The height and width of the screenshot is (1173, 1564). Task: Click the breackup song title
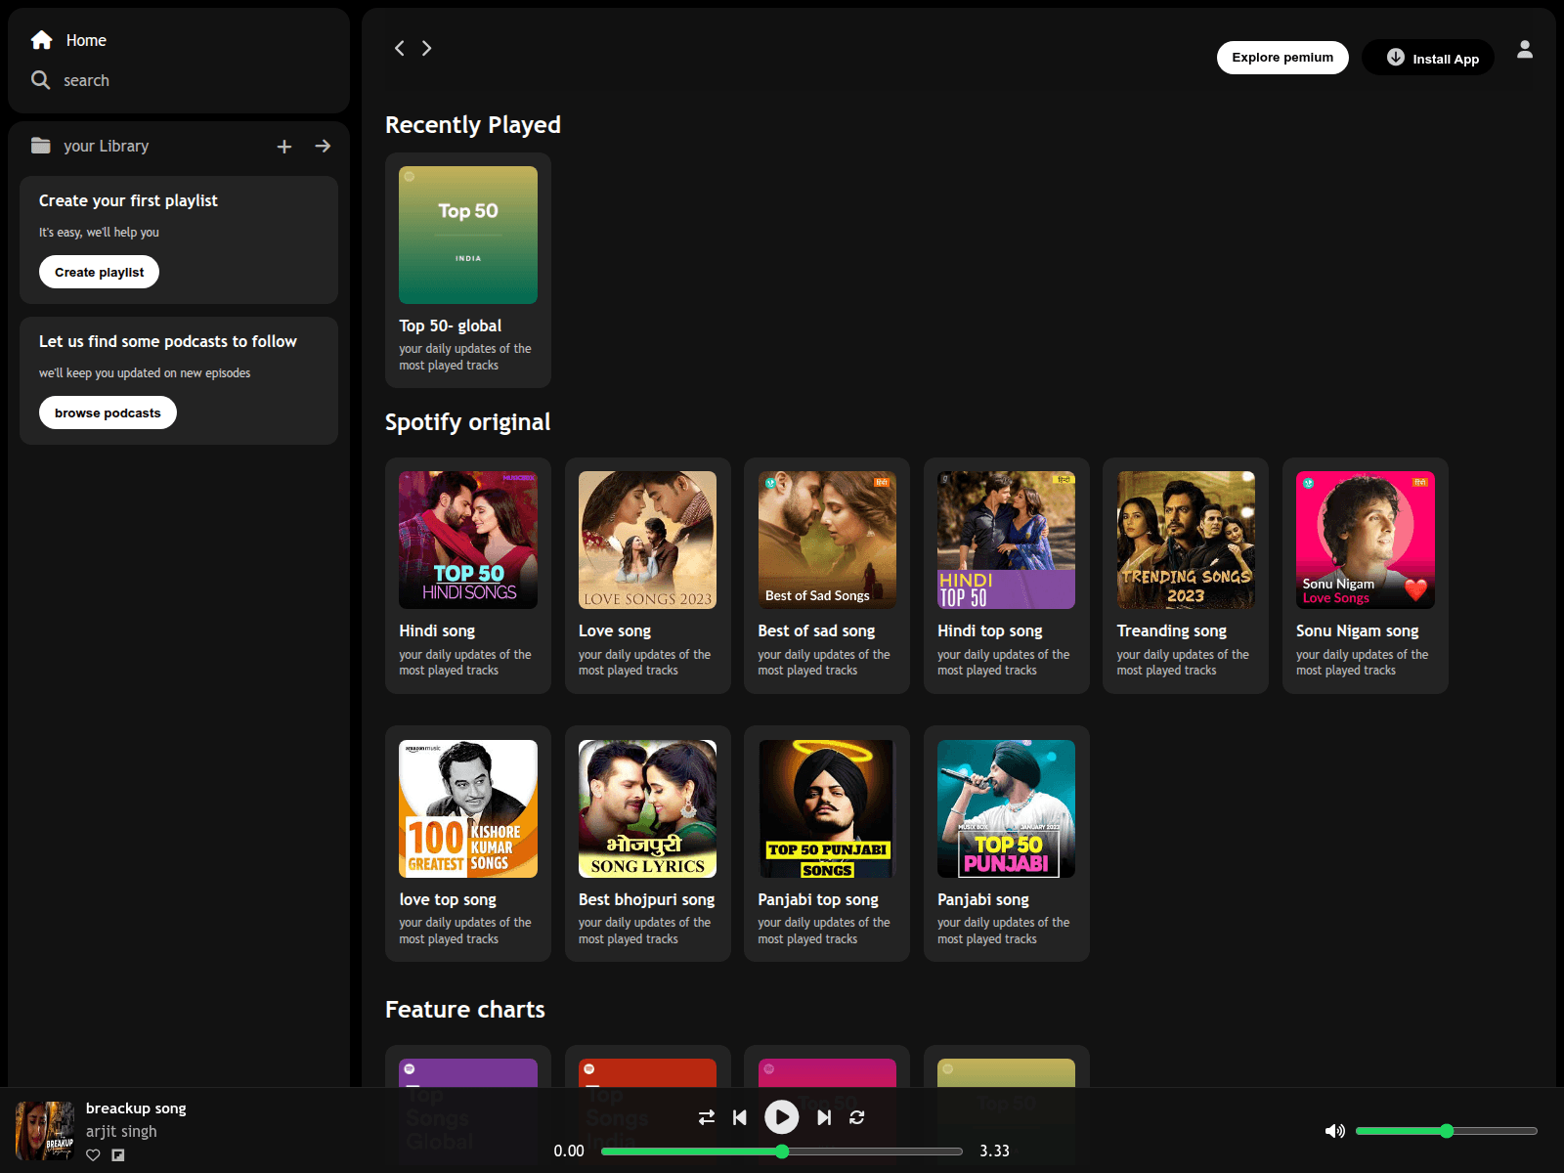tap(136, 1108)
